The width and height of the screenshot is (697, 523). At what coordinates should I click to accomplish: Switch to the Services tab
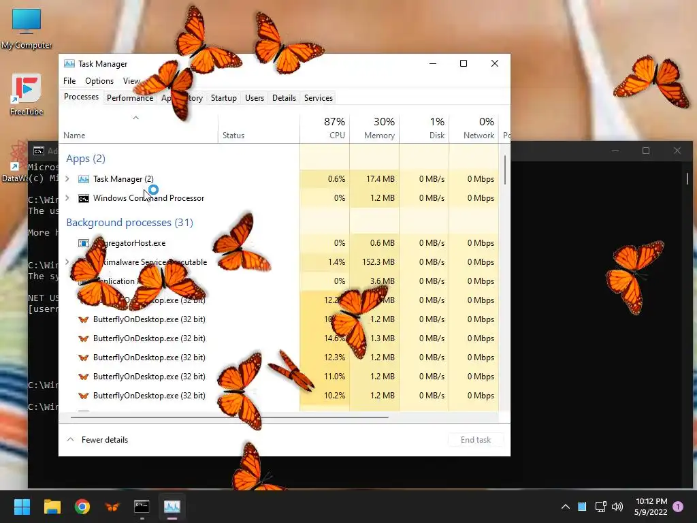point(319,98)
